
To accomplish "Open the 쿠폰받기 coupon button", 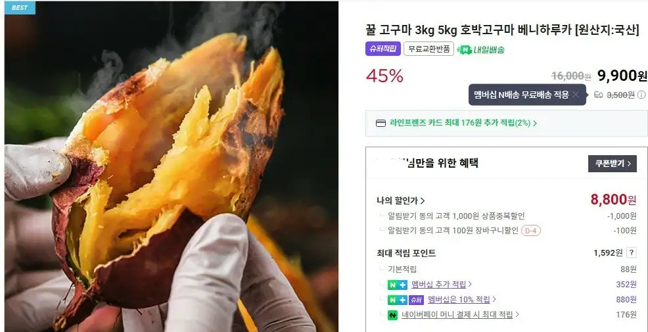I will 612,164.
